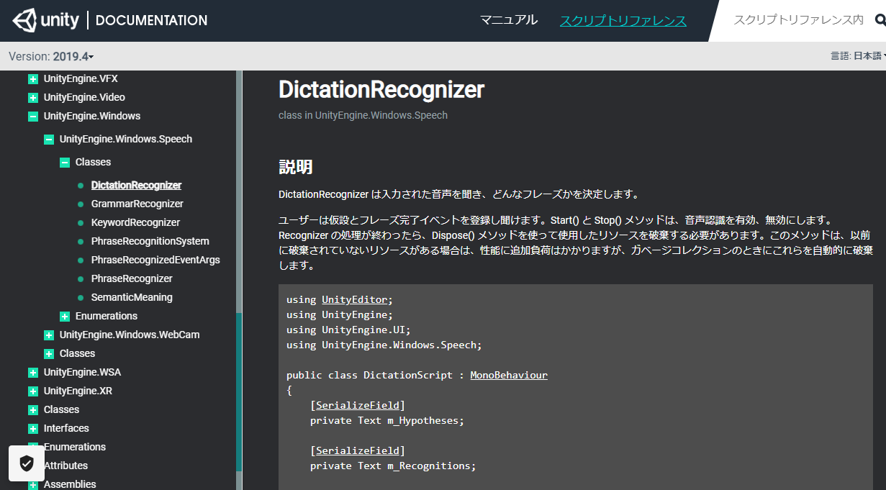Click 'class in UnityEngine.Windows.Speech' text
Viewport: 886px width, 490px height.
coord(363,115)
